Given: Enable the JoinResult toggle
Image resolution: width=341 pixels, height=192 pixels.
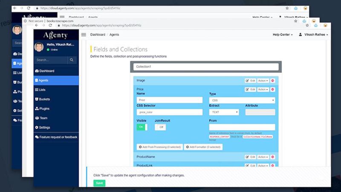Looking at the screenshot, I should (160, 127).
